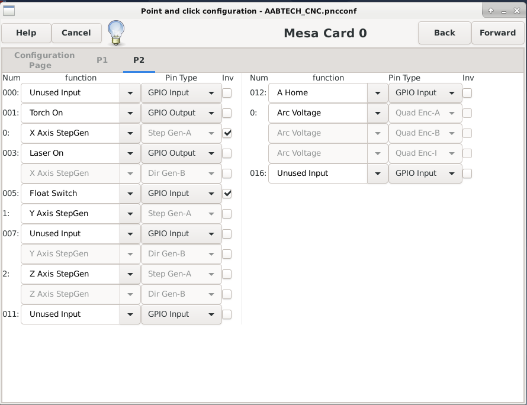Open function dropdown for pin 011
The width and height of the screenshot is (527, 405).
coord(130,314)
